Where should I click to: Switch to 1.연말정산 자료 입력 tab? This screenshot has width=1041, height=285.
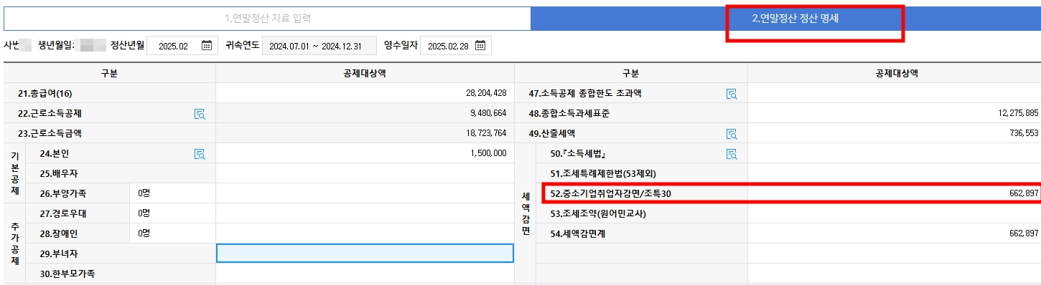click(x=267, y=19)
